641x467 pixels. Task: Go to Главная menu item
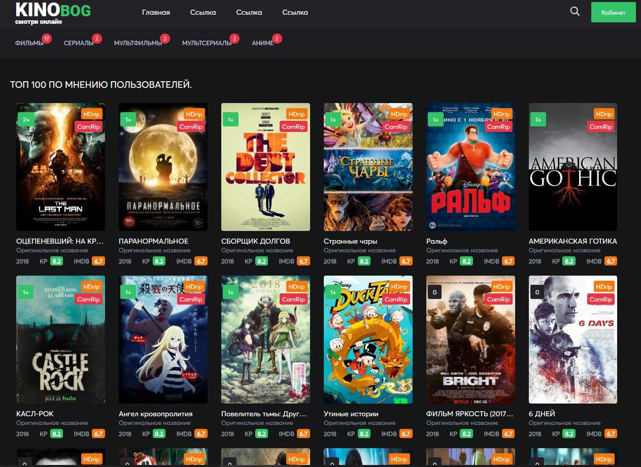tap(156, 12)
